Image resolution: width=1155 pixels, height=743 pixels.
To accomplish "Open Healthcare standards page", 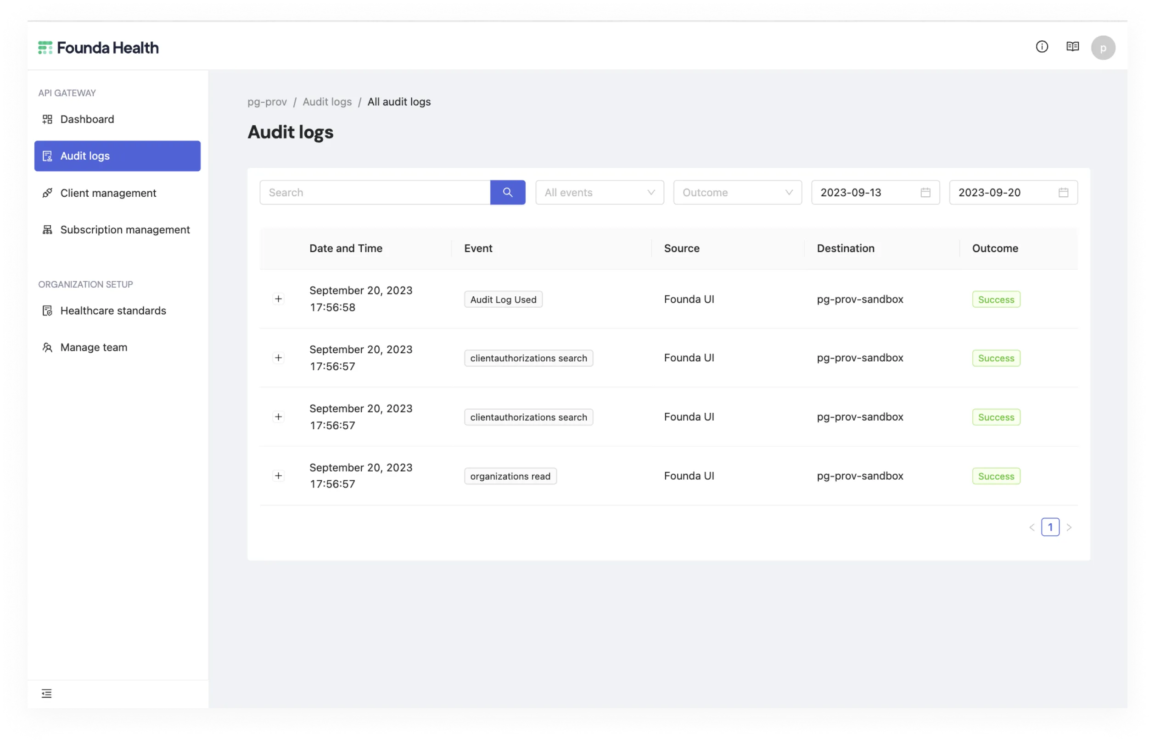I will (x=118, y=311).
